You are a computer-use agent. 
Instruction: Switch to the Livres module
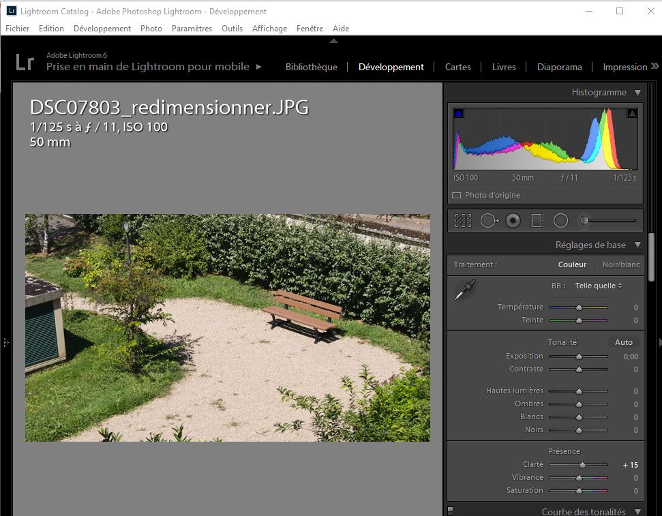504,67
